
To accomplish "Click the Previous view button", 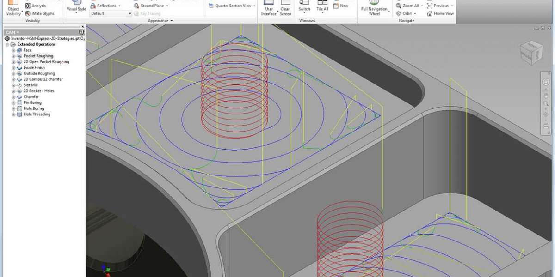I will point(430,6).
